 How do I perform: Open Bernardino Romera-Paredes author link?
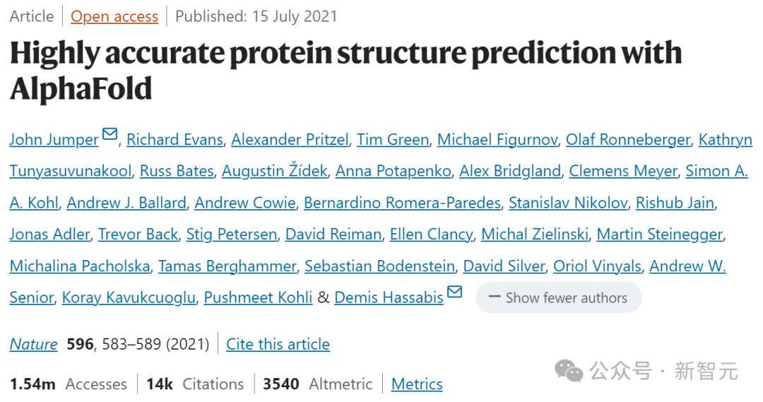(402, 203)
